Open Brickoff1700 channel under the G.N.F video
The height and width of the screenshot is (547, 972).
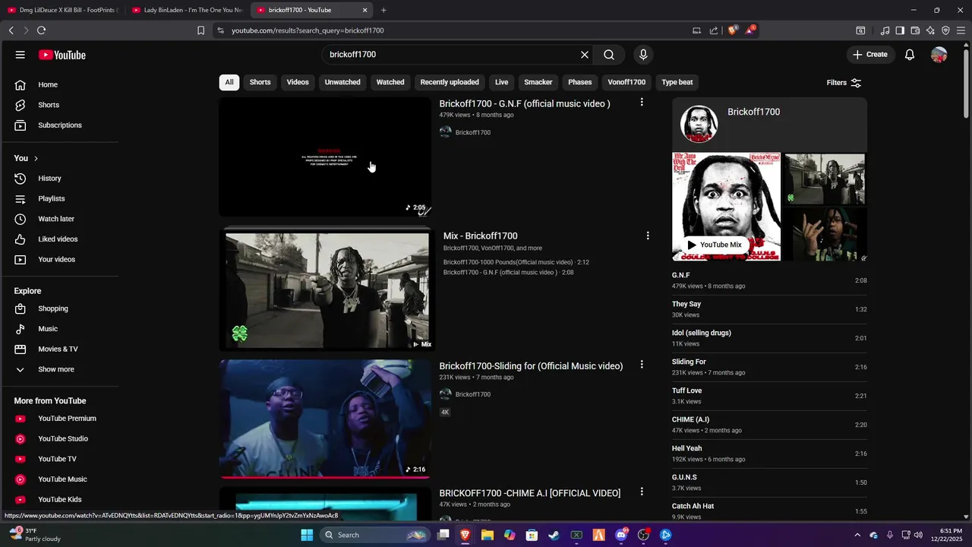pyautogui.click(x=472, y=132)
